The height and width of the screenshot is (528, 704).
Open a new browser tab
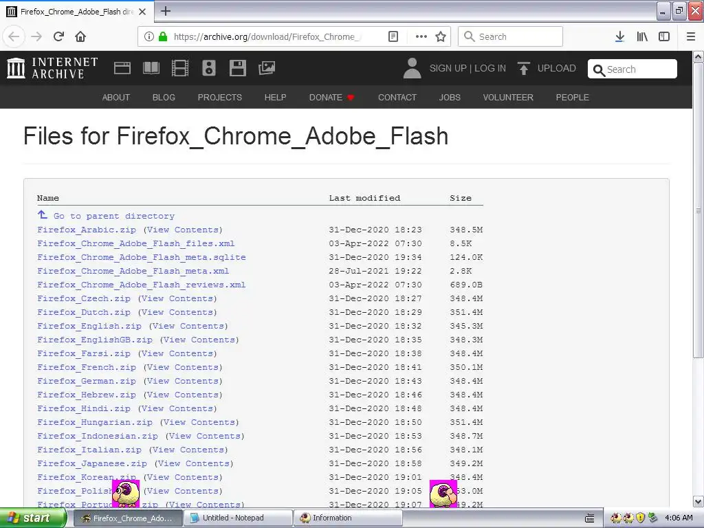(x=166, y=11)
